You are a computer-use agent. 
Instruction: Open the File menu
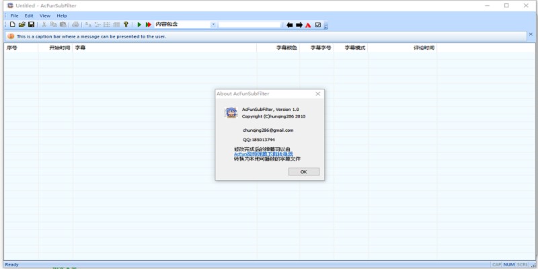click(14, 15)
